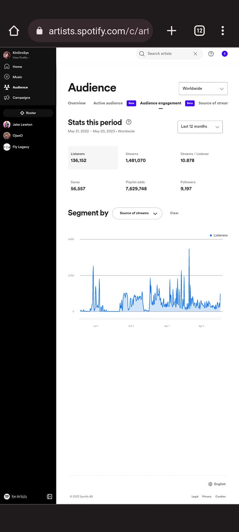Switch to the Active audience tab
The height and width of the screenshot is (532, 239).
click(108, 103)
